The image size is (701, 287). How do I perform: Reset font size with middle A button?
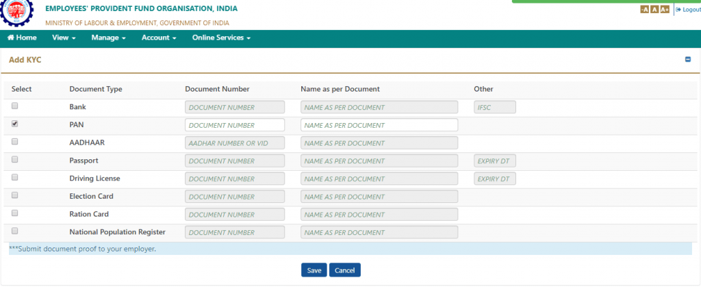pos(654,10)
